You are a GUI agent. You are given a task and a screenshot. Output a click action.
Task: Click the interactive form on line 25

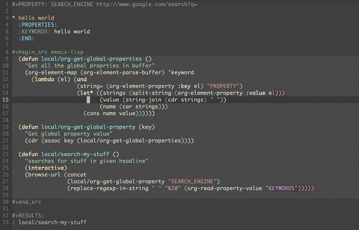(46, 168)
